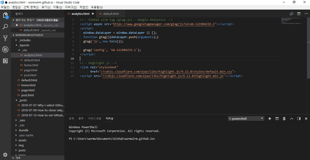Open the Debug view icon
The image size is (310, 160).
click(x=5, y=49)
